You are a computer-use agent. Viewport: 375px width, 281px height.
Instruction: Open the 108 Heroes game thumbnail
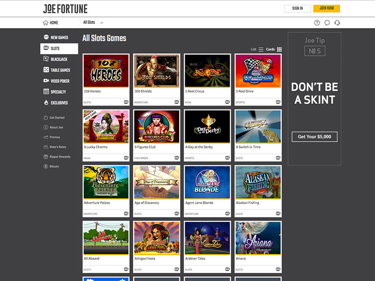[105, 71]
